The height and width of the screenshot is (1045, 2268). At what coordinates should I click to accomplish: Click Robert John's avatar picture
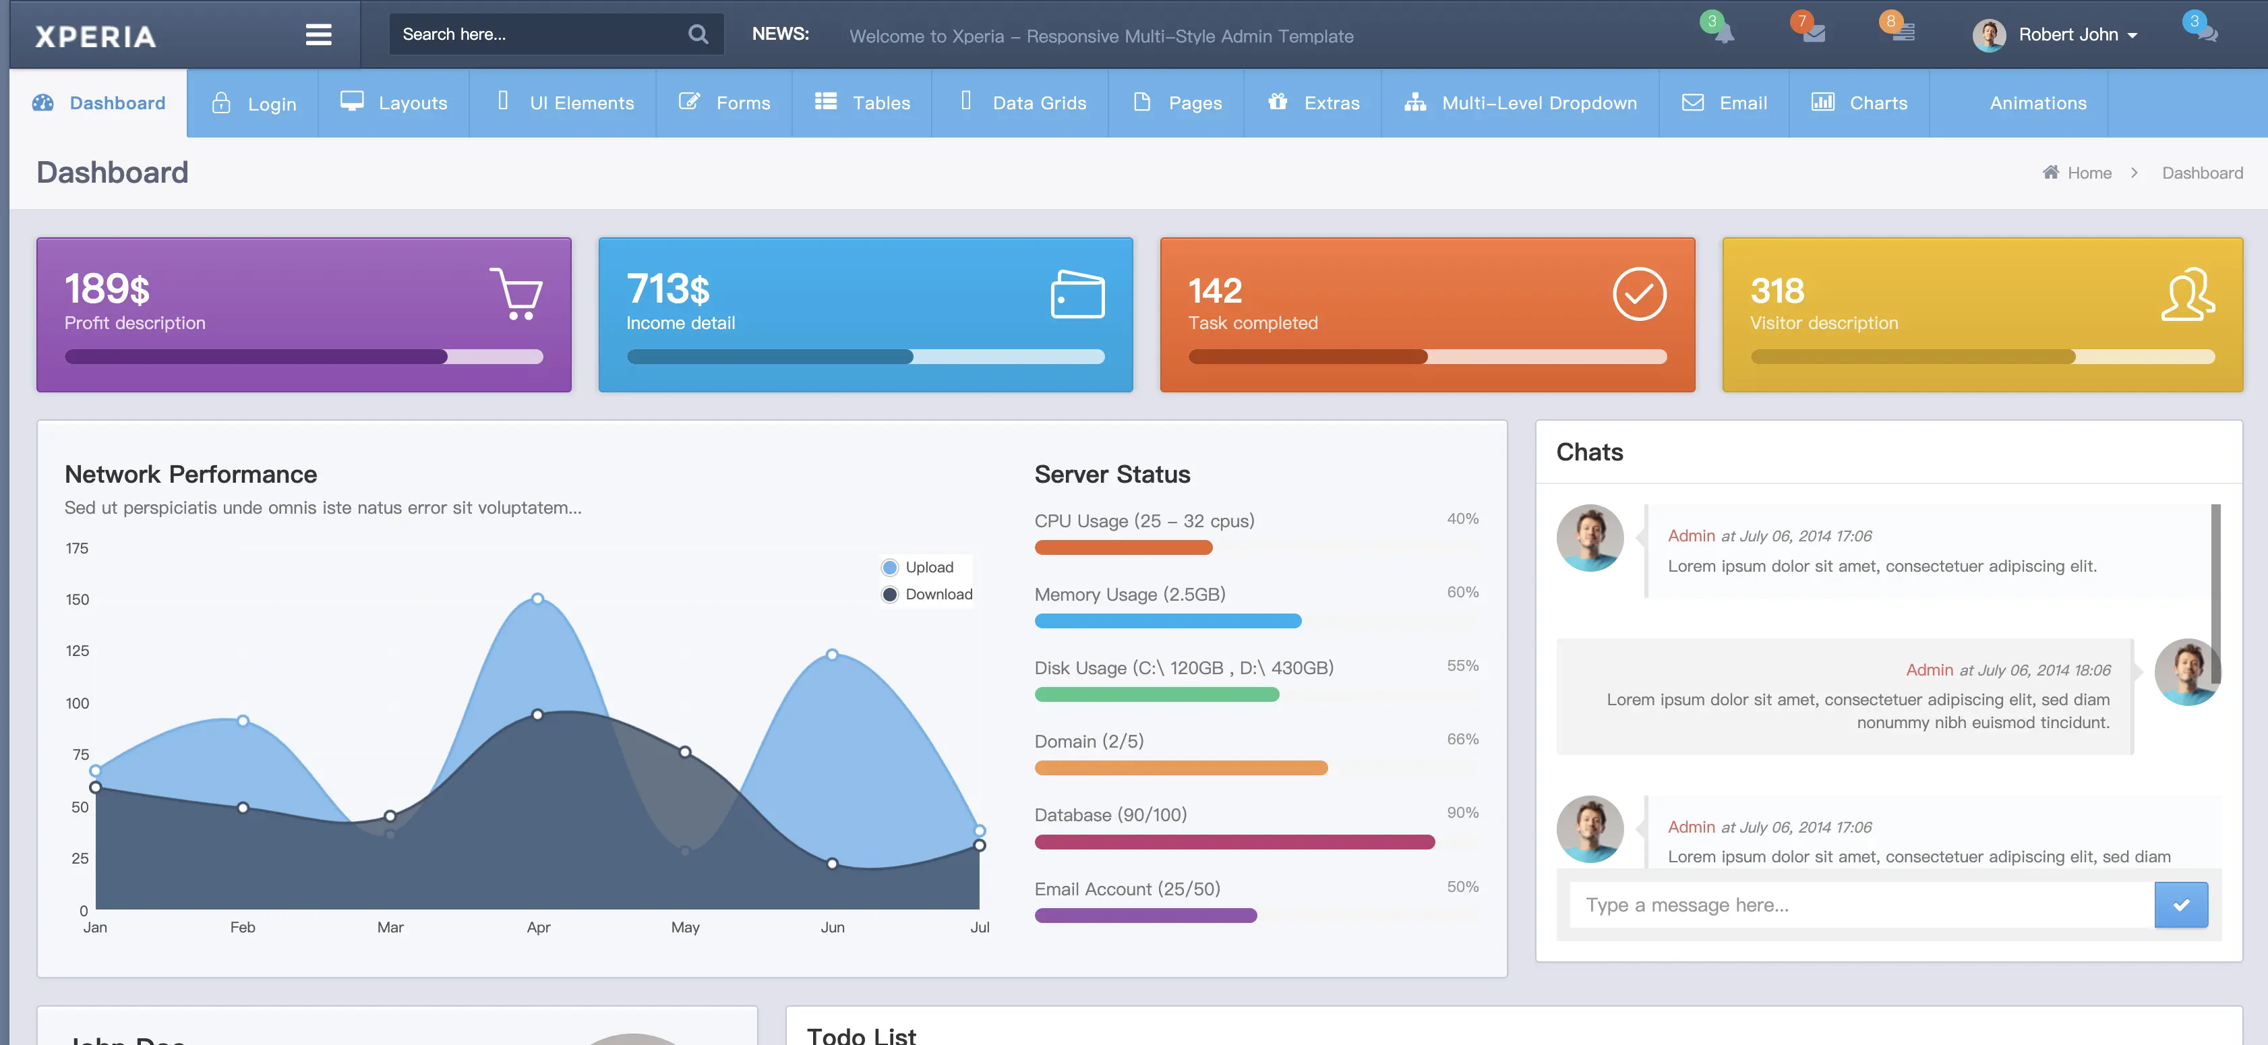point(1988,35)
